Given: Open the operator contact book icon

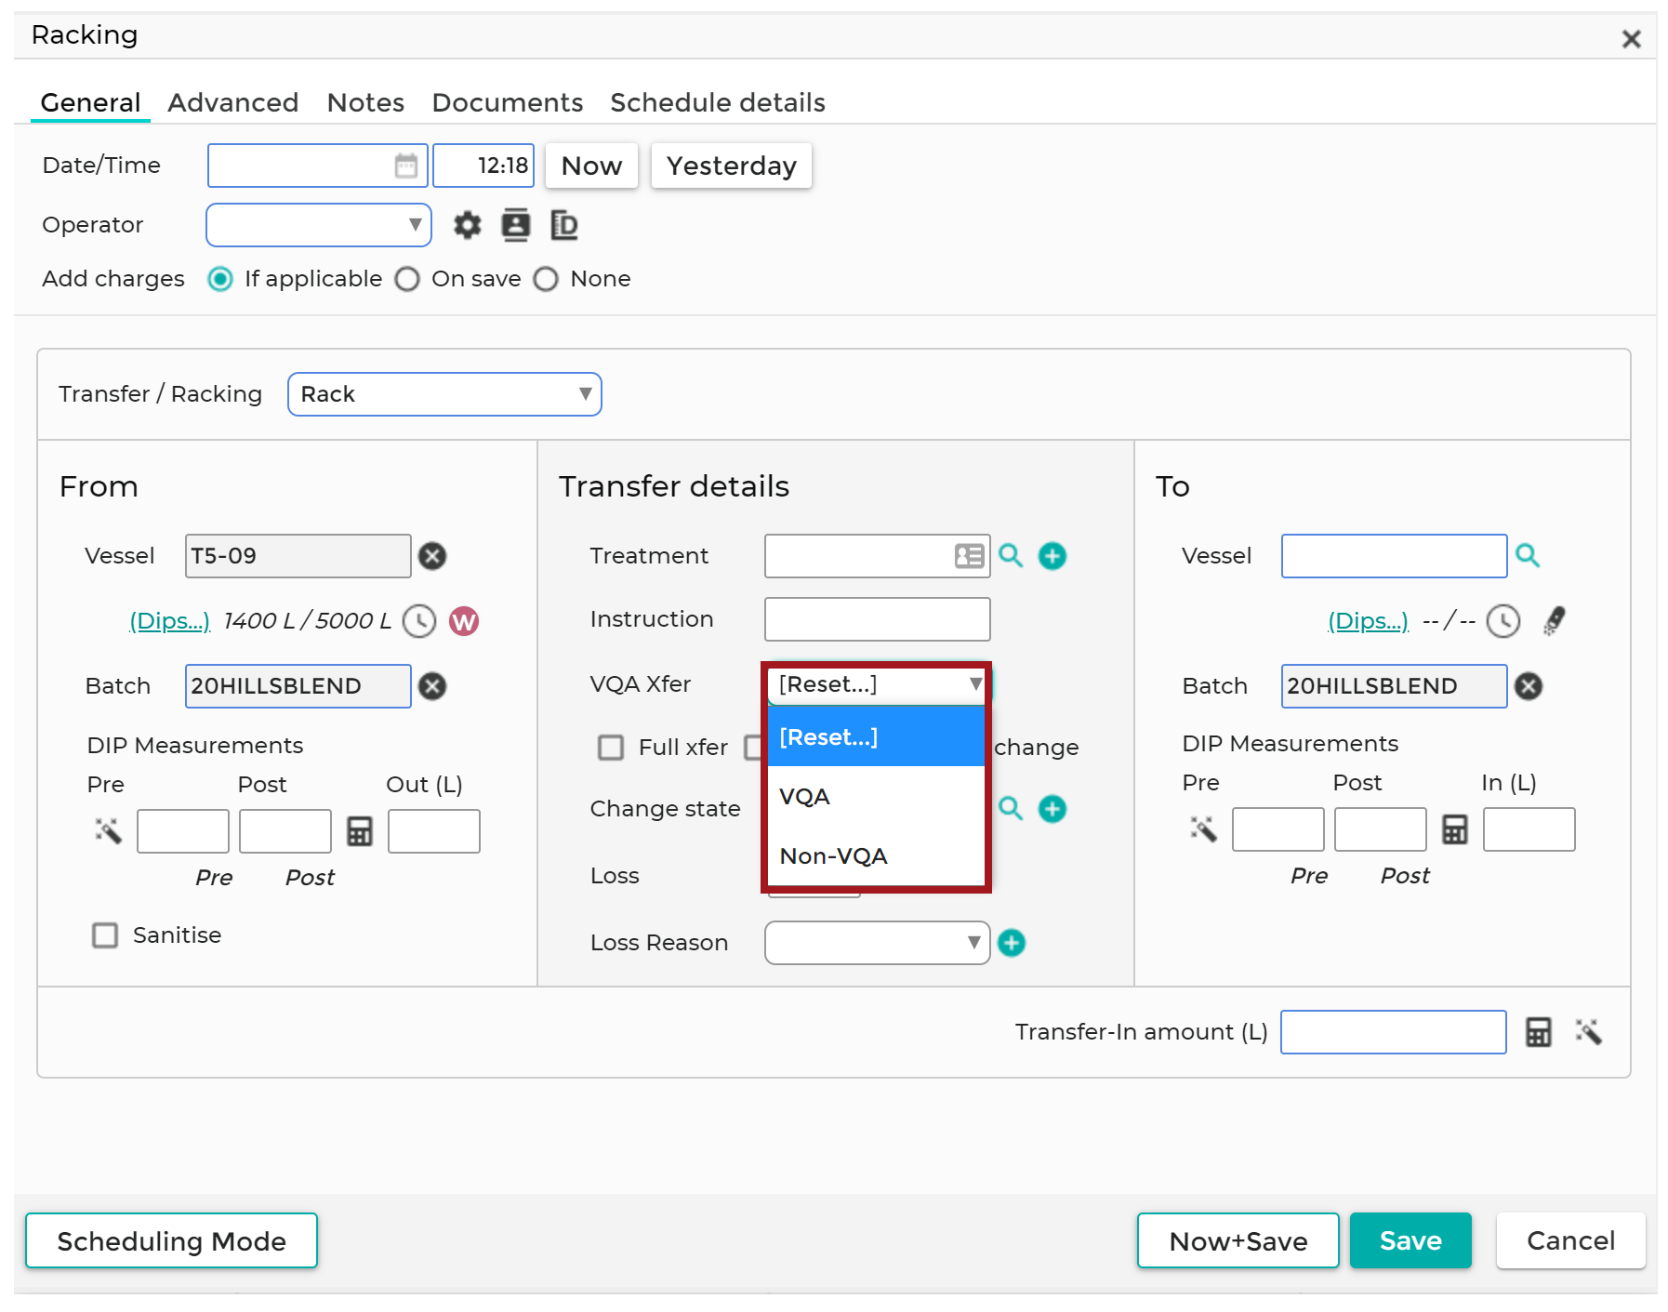Looking at the screenshot, I should (515, 225).
